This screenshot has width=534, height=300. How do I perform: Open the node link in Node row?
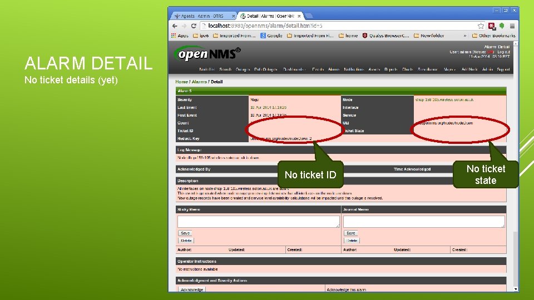pos(444,99)
